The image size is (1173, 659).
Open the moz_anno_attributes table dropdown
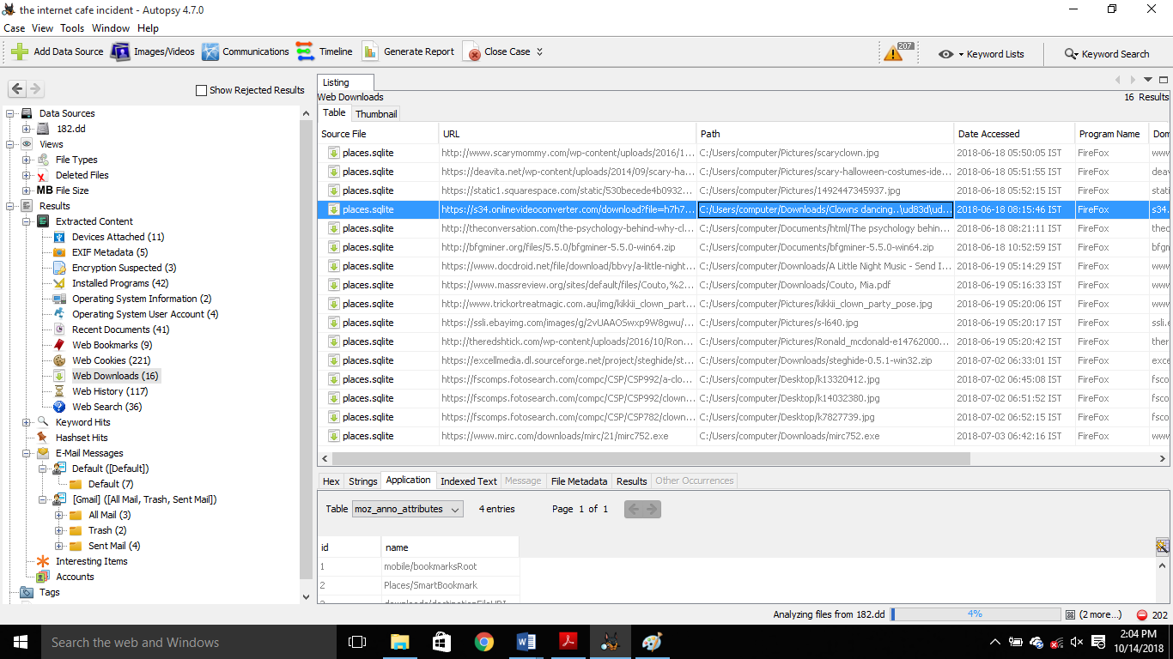coord(407,509)
